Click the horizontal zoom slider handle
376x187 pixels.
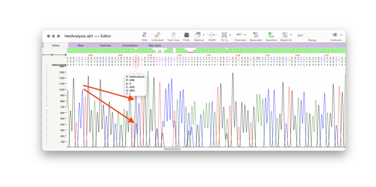(x=52, y=55)
